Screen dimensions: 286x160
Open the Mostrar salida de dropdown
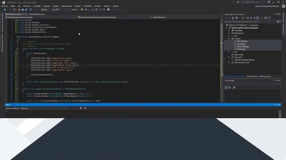pos(43,108)
